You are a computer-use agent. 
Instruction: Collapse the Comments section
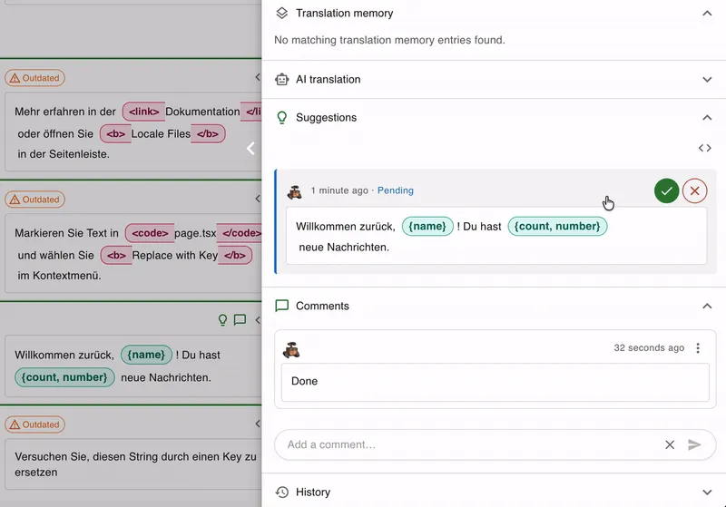point(707,306)
